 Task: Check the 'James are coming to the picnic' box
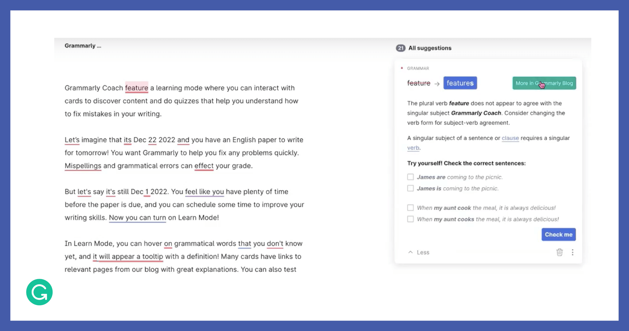[410, 177]
